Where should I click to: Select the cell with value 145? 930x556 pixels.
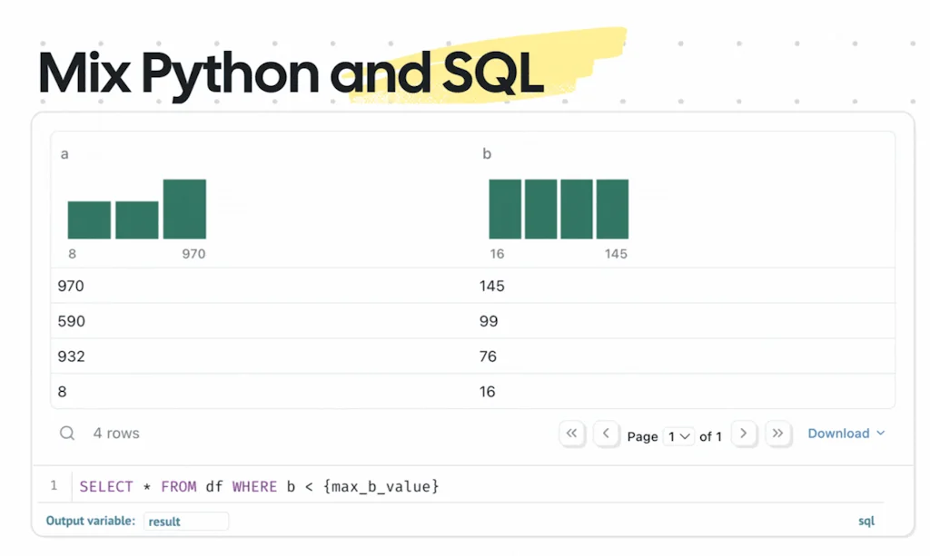click(x=491, y=287)
